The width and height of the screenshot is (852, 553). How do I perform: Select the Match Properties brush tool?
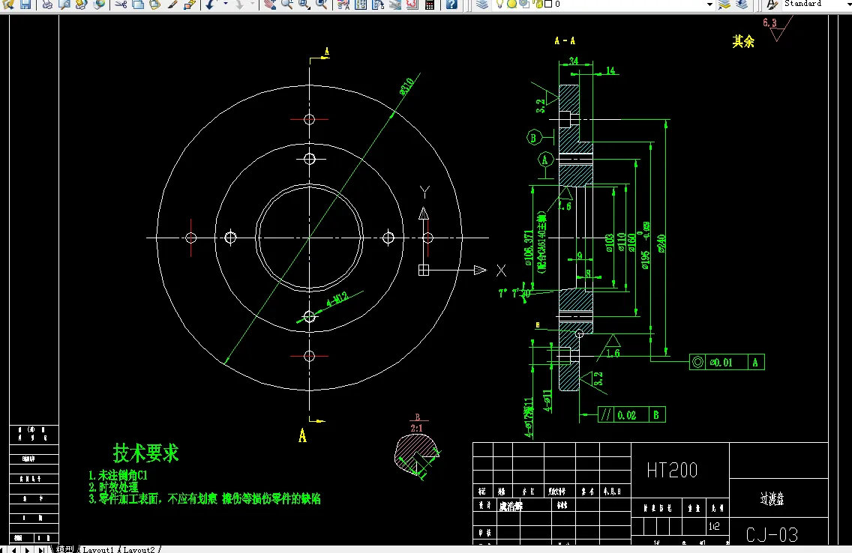point(172,4)
